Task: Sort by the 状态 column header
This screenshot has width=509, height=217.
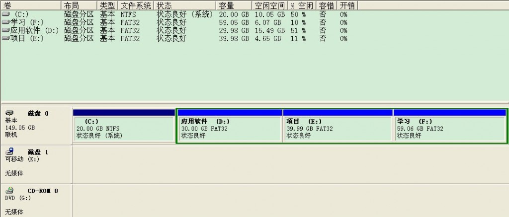Action: 185,5
